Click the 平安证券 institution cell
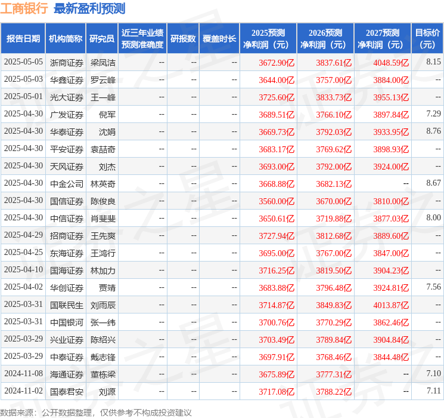 [67, 149]
